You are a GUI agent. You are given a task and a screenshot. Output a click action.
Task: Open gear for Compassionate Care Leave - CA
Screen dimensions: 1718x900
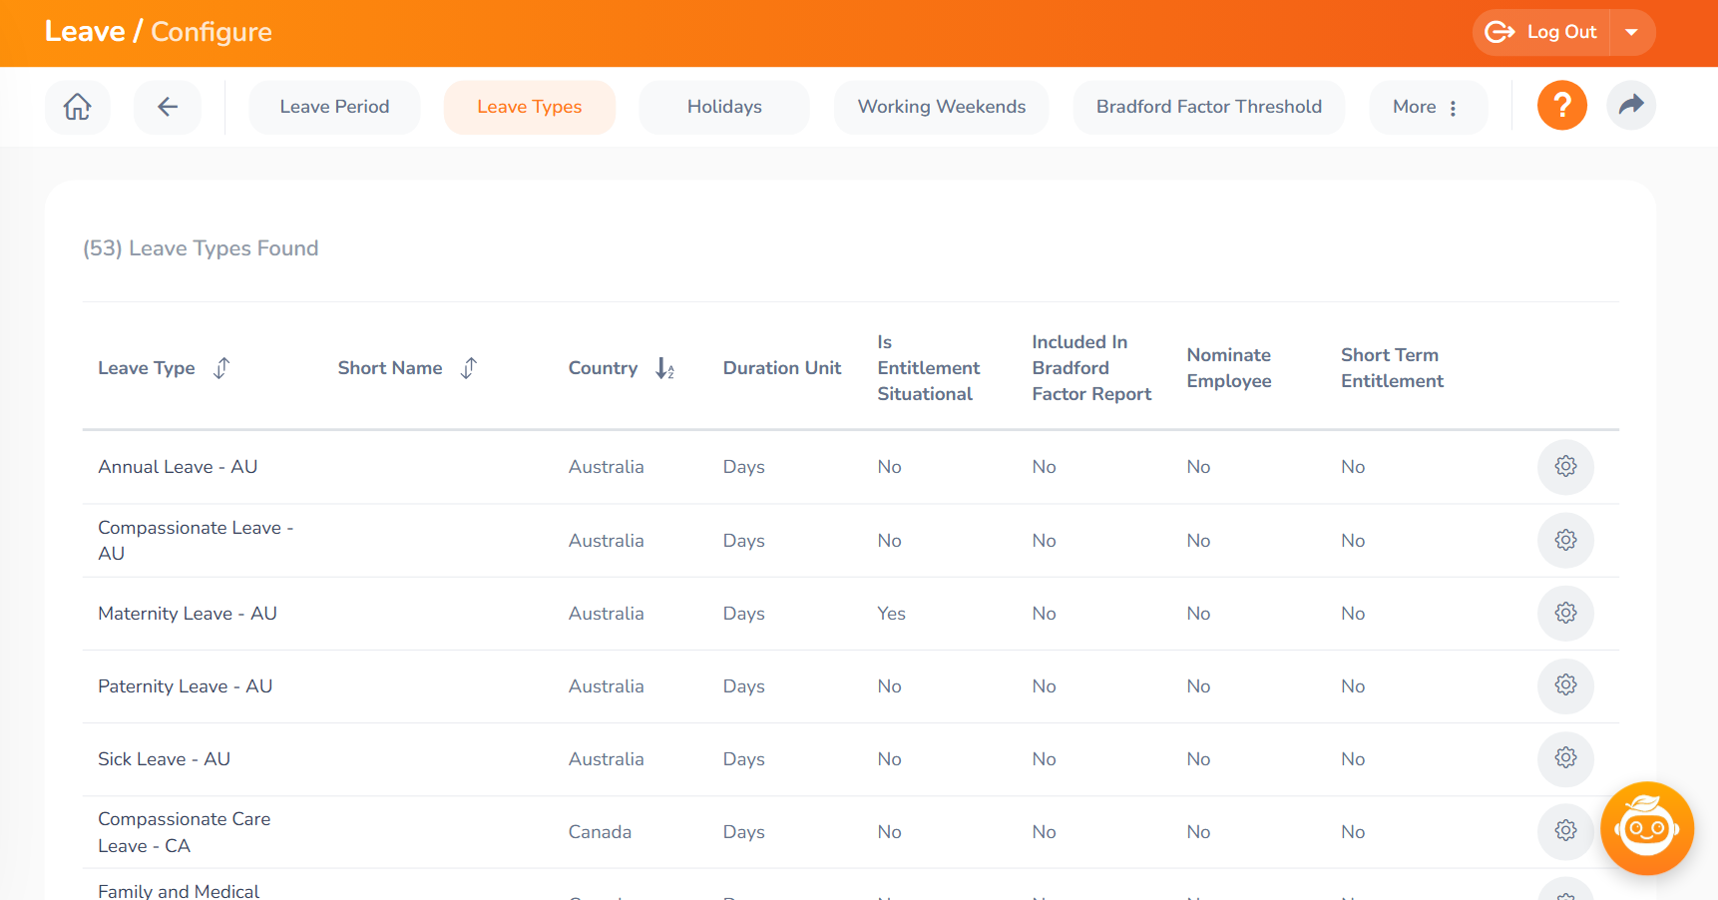pyautogui.click(x=1566, y=831)
